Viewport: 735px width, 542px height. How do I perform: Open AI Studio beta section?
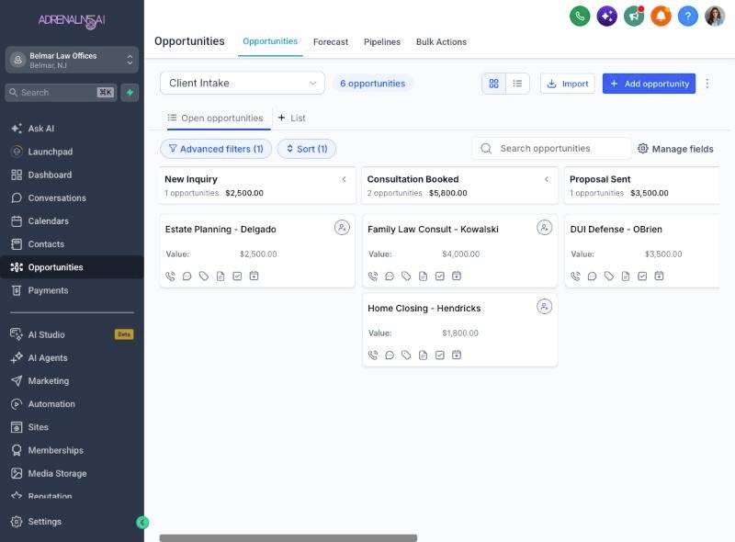click(72, 334)
